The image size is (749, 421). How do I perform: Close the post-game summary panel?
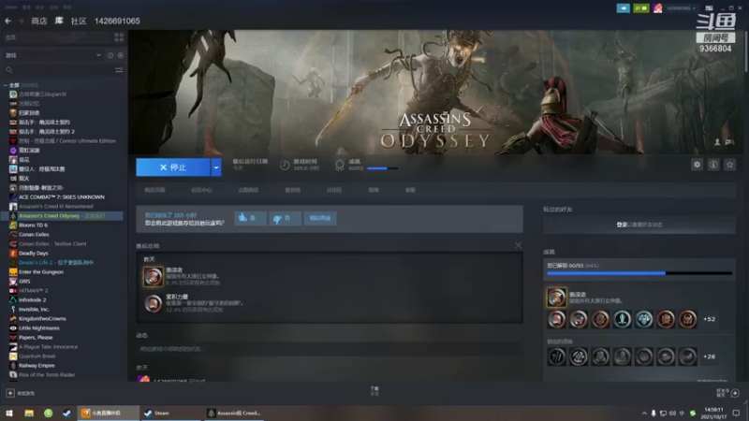[x=519, y=245]
